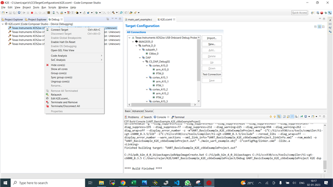Open Excel from the taskbar

(134, 183)
